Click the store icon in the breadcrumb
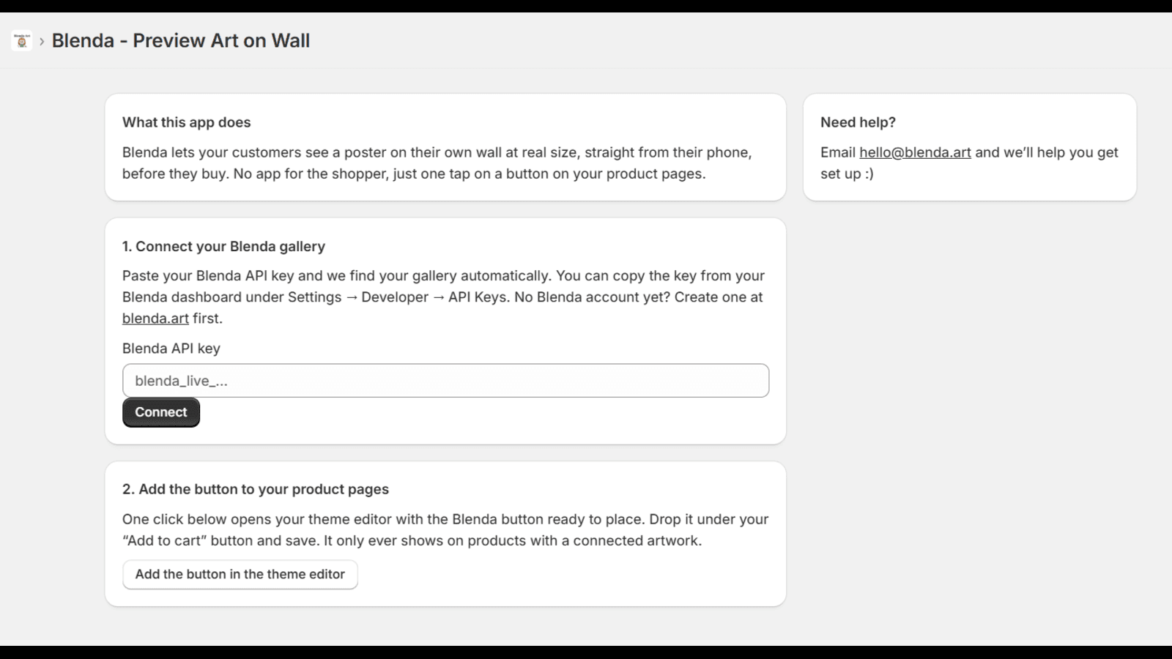Viewport: 1172px width, 659px height. tap(22, 41)
